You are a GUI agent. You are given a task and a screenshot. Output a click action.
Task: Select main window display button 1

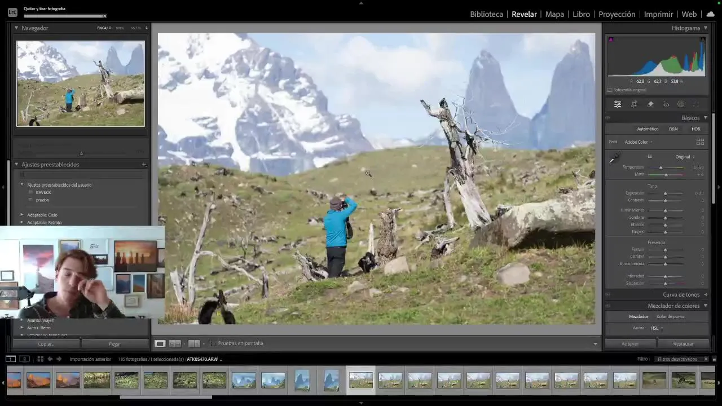coord(11,359)
